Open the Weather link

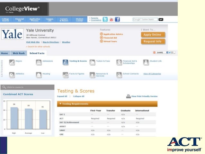(x=66, y=42)
